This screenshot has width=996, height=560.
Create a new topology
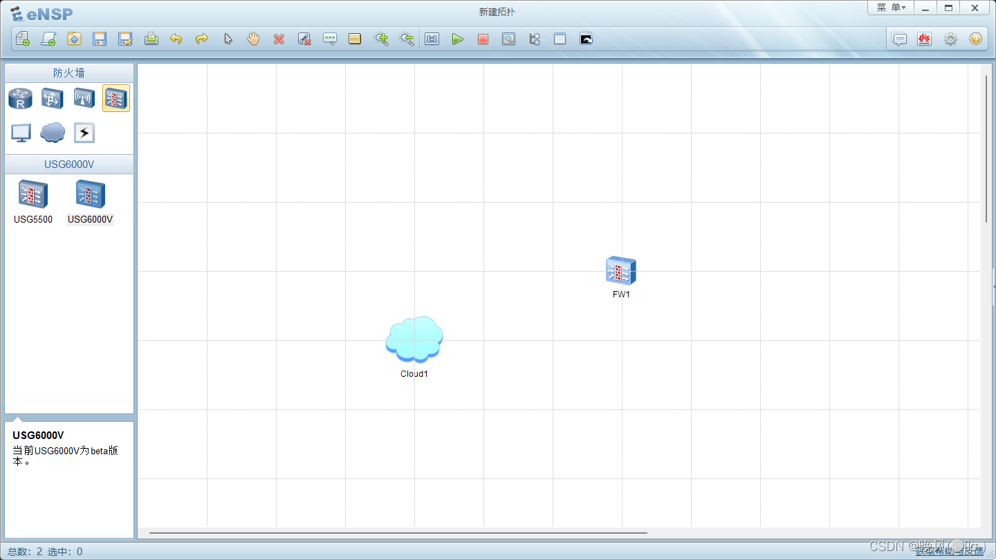tap(23, 39)
